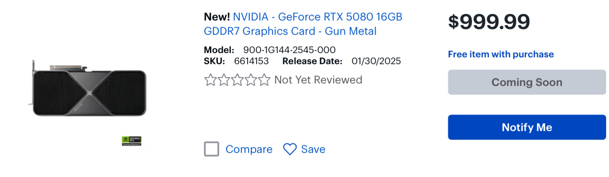
Task: Open the Free item with purchase offer
Action: (x=501, y=54)
